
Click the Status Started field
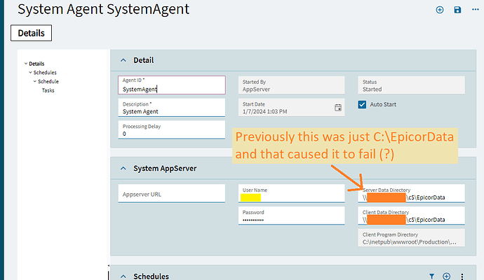pos(411,85)
